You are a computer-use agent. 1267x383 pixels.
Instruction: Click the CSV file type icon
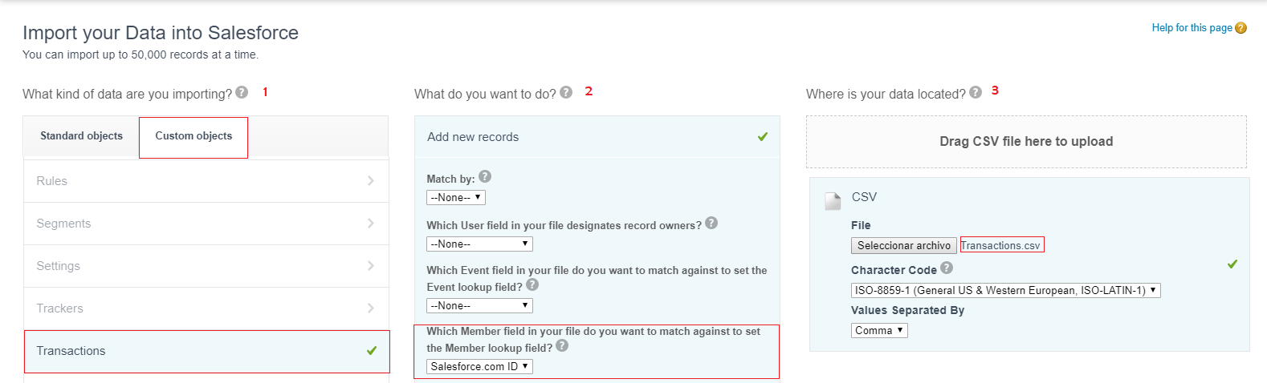tap(833, 201)
